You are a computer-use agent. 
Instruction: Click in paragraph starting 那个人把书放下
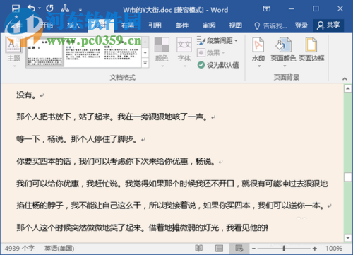(x=112, y=117)
